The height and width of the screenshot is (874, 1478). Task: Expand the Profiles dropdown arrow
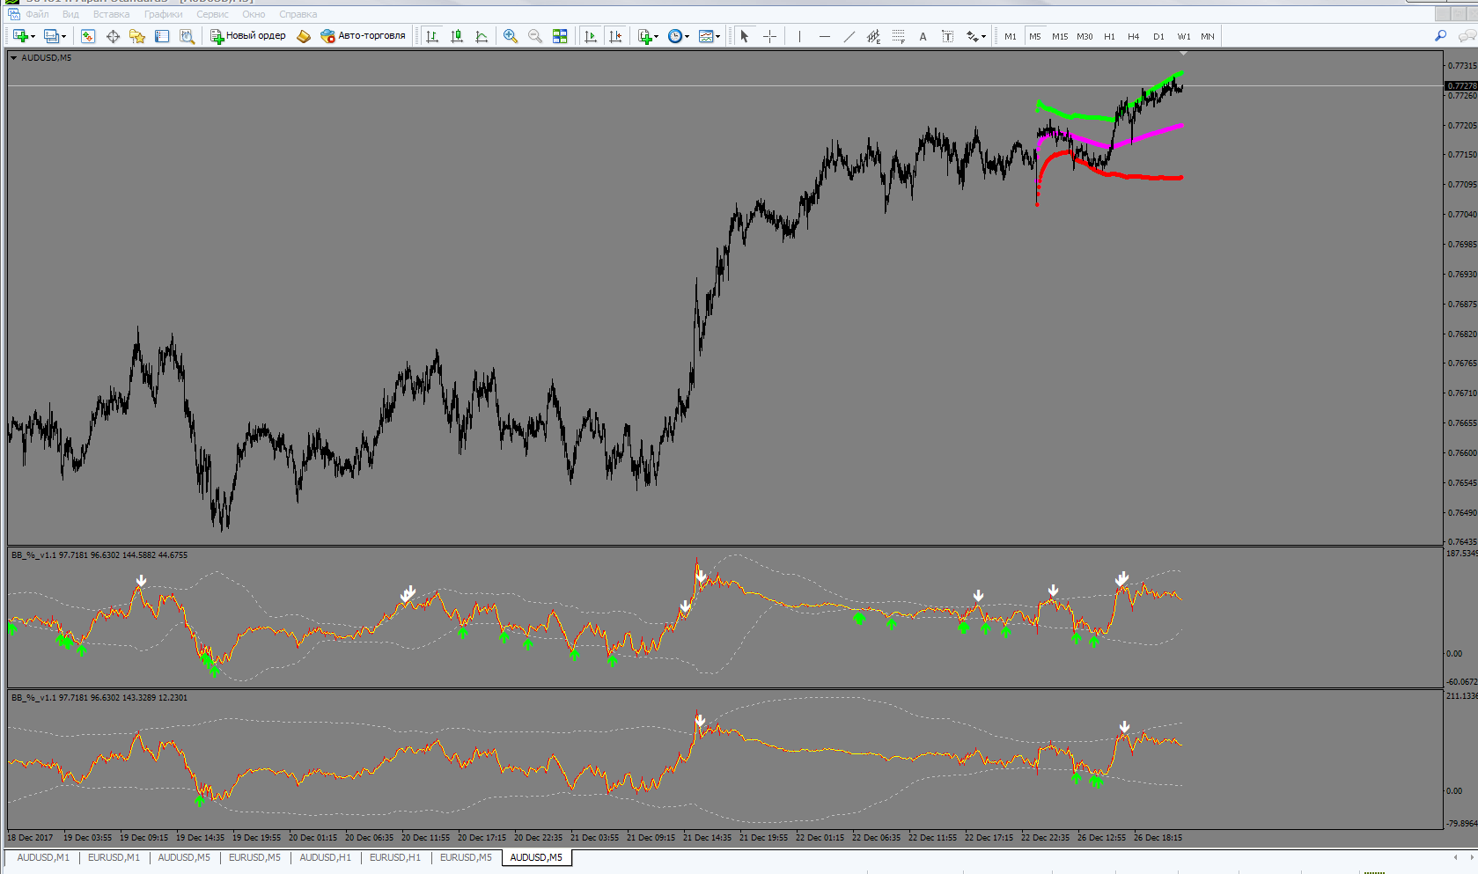(x=64, y=37)
